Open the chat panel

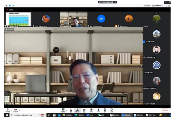click(84, 110)
